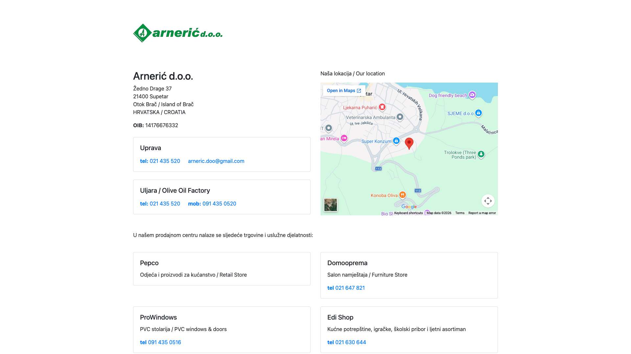The height and width of the screenshot is (354, 631).
Task: Switch to the satellite imagery thumbnail
Action: tap(331, 205)
